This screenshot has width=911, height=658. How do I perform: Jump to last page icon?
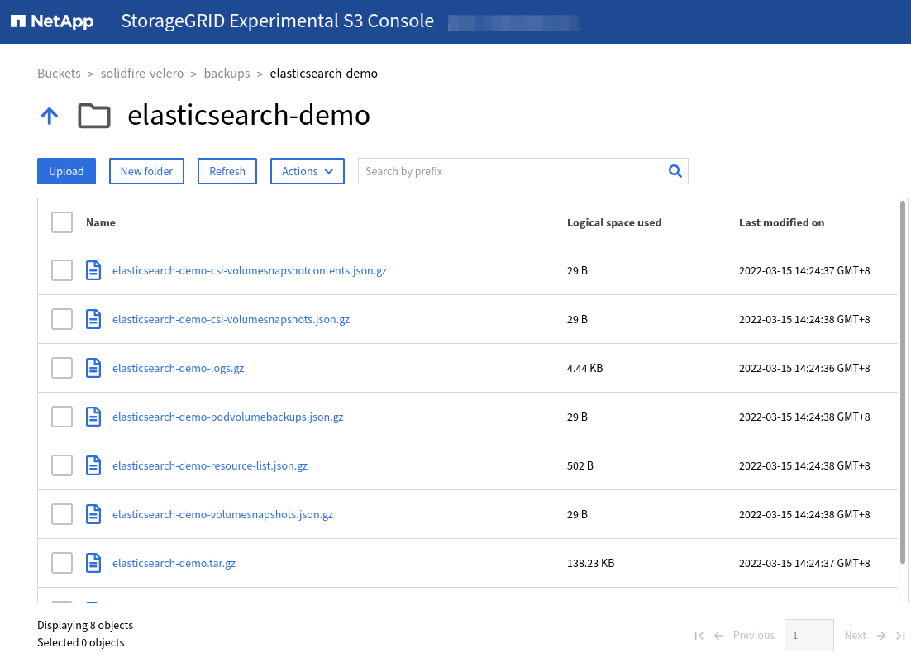[x=900, y=636]
